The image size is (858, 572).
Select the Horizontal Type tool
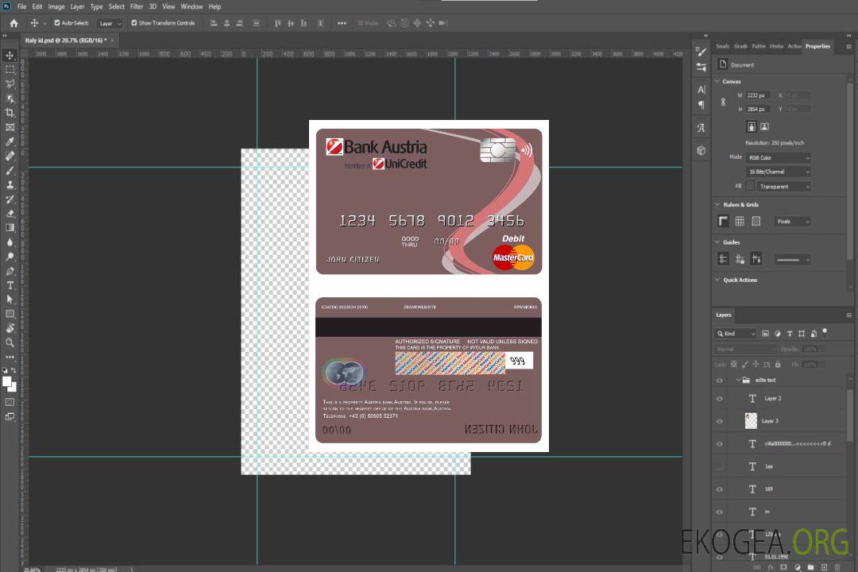(10, 285)
